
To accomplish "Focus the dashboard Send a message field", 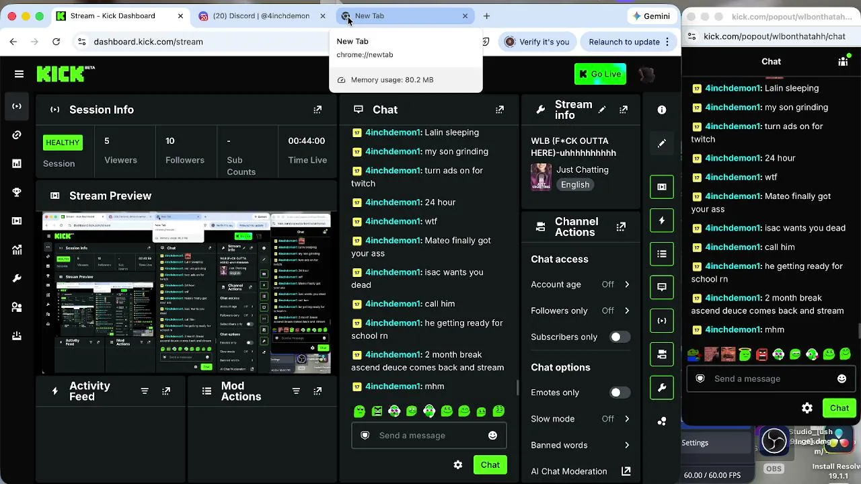I will tap(429, 436).
